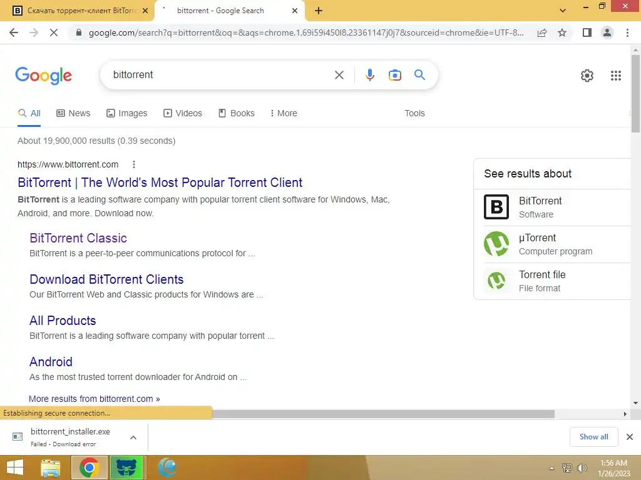Image resolution: width=641 pixels, height=480 pixels.
Task: Start a voice search with microphone
Action: [x=369, y=75]
